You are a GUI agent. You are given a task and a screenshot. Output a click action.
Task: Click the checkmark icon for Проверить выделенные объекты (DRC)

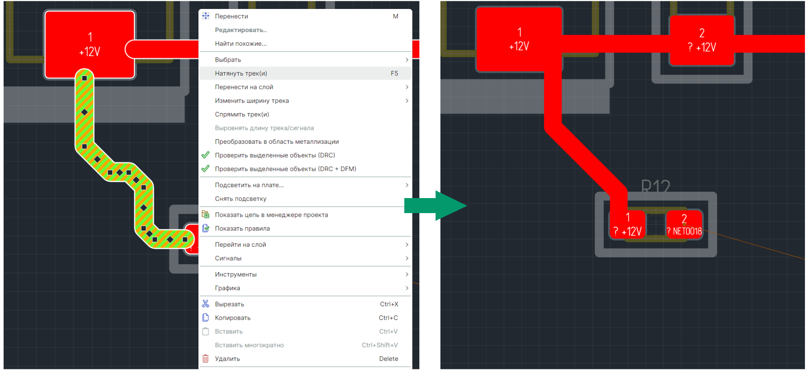[206, 155]
